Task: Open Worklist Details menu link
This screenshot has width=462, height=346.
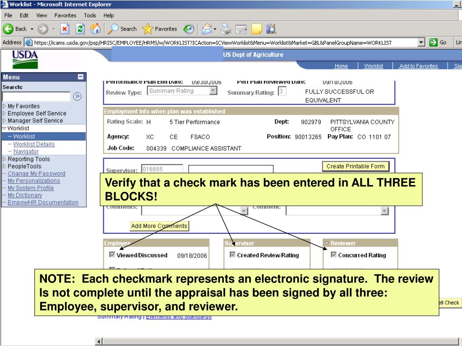Action: [34, 144]
